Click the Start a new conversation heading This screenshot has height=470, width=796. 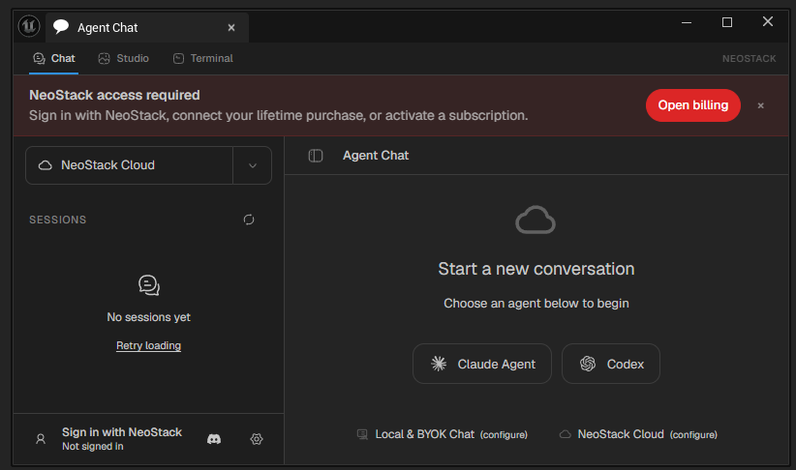(x=536, y=269)
